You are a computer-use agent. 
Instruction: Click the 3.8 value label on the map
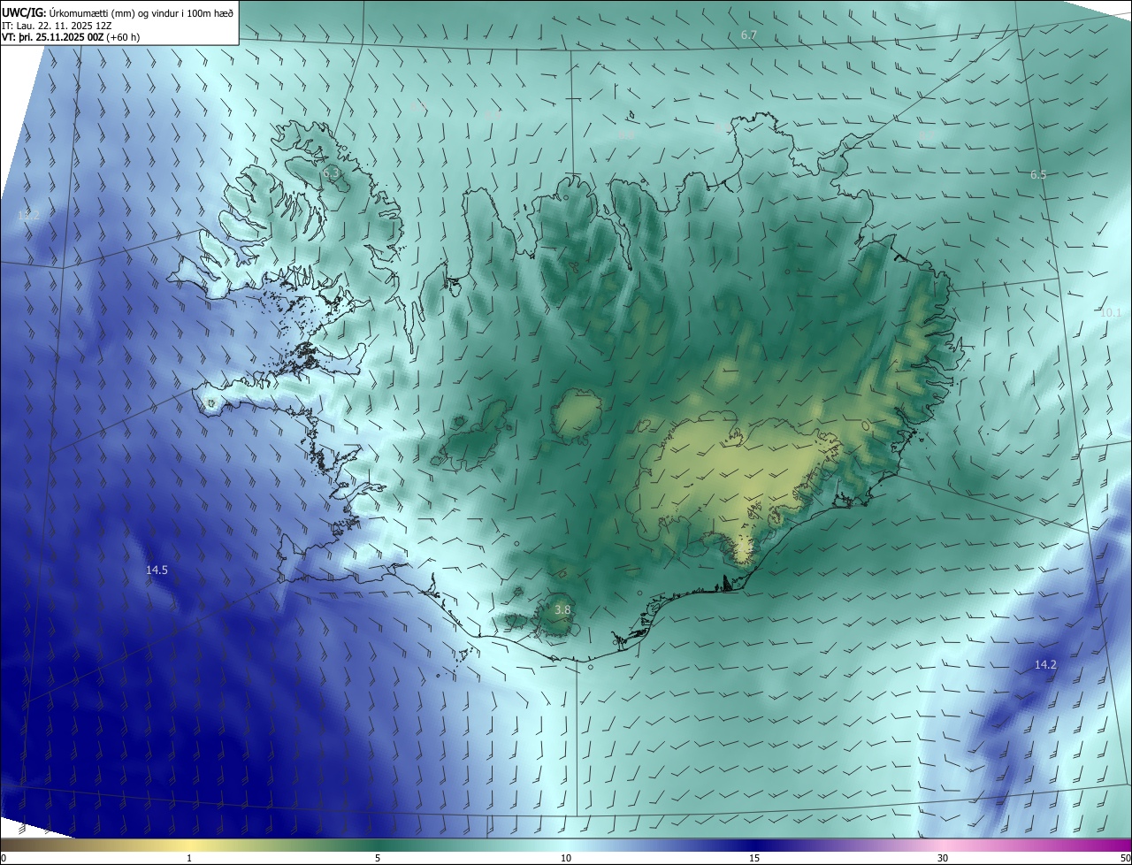click(562, 609)
